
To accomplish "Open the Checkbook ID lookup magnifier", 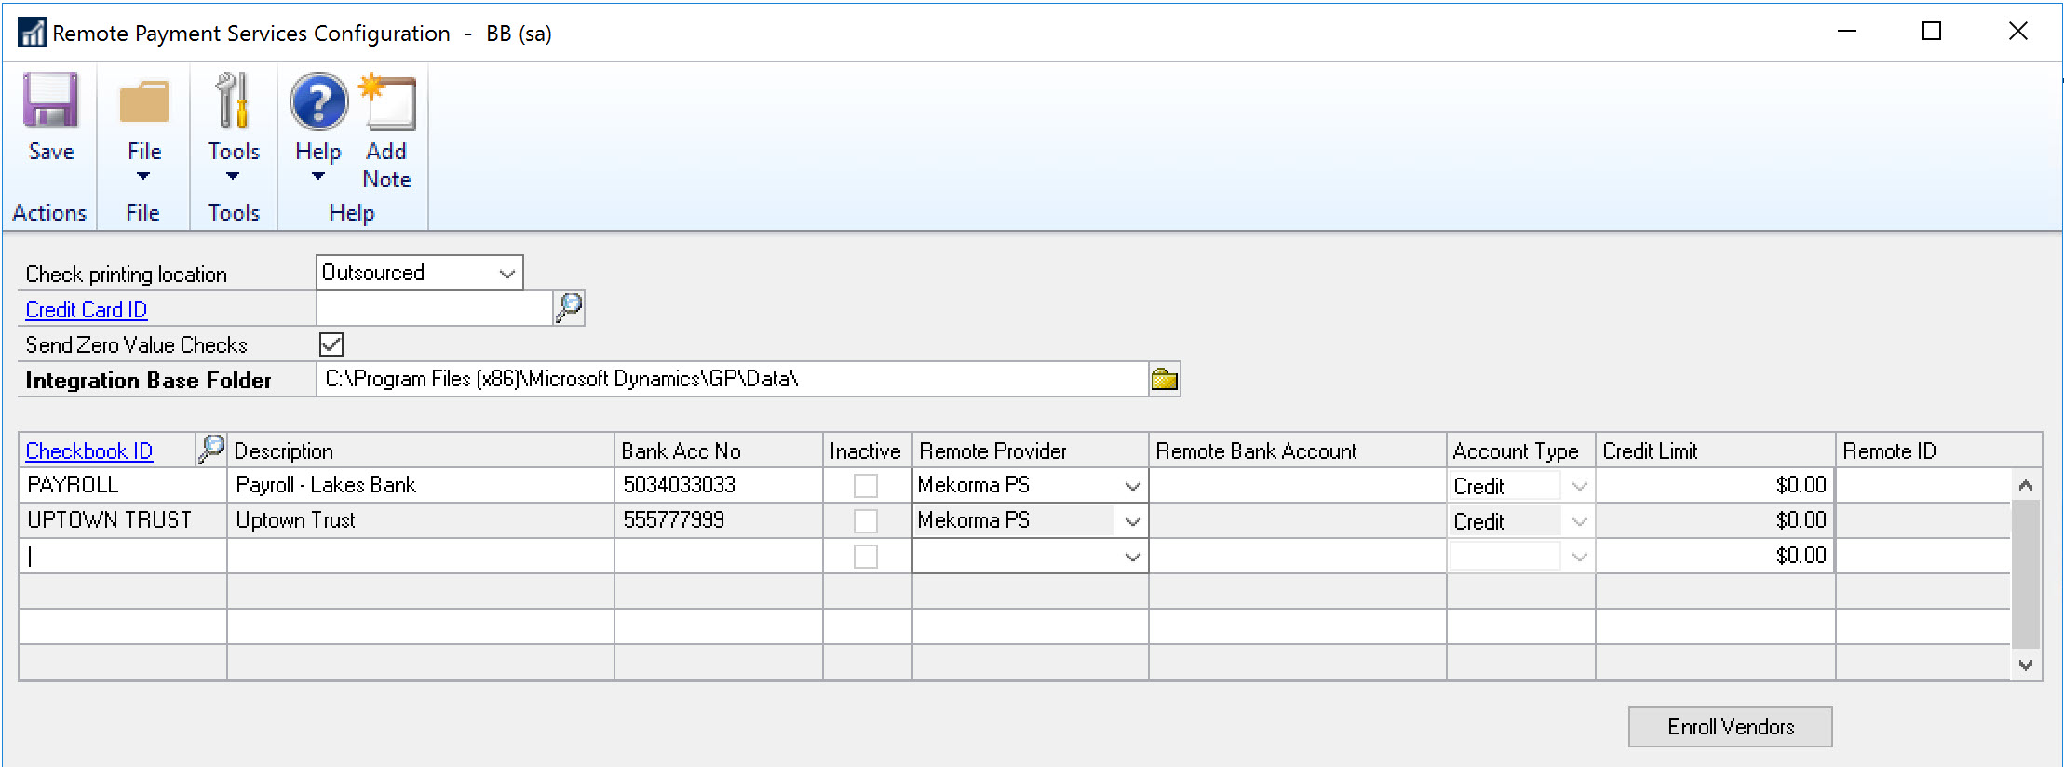I will click(x=211, y=450).
